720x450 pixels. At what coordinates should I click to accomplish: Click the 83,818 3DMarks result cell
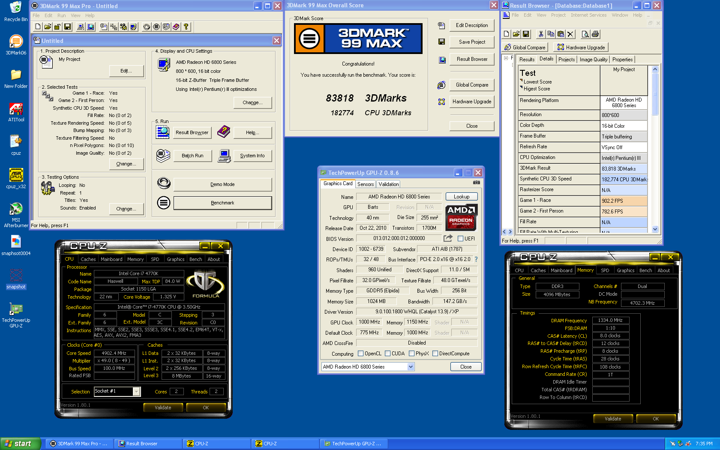click(624, 168)
